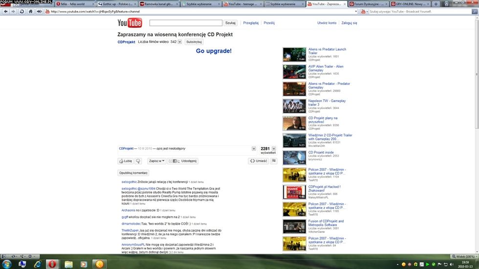479x269 pixels.
Task: Click the search magnifier icon in the browser search box
Action: pos(475,11)
